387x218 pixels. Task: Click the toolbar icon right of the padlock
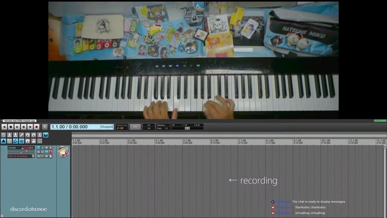pos(40,141)
